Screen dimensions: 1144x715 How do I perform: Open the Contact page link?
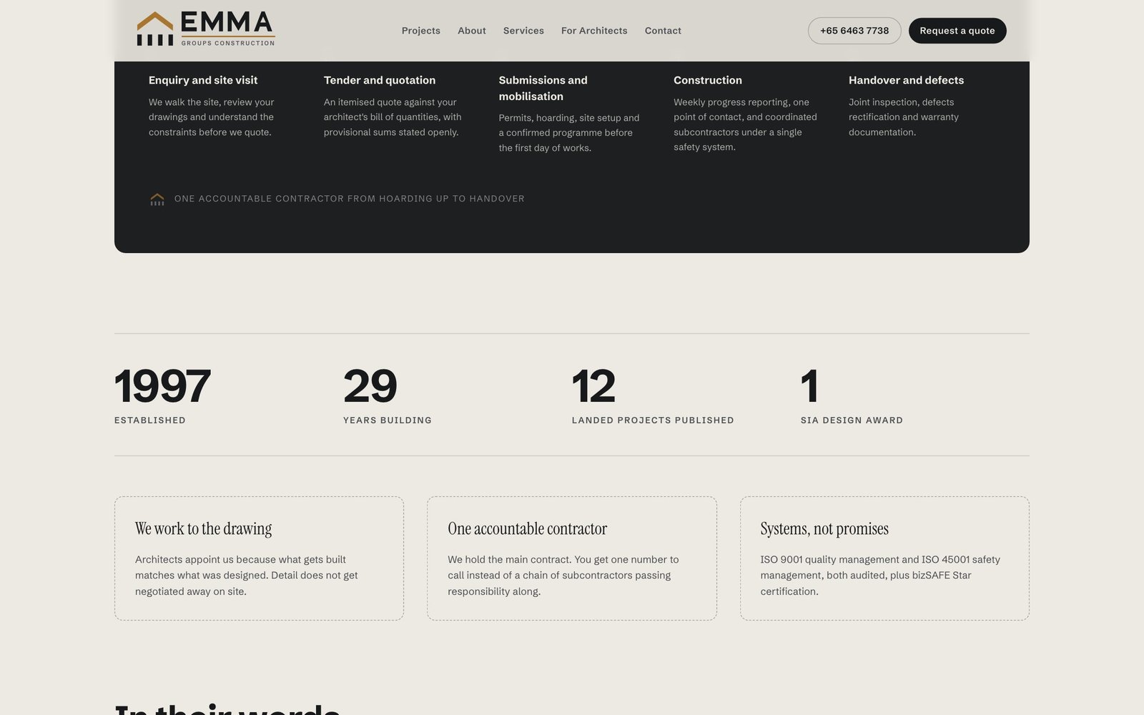coord(663,31)
